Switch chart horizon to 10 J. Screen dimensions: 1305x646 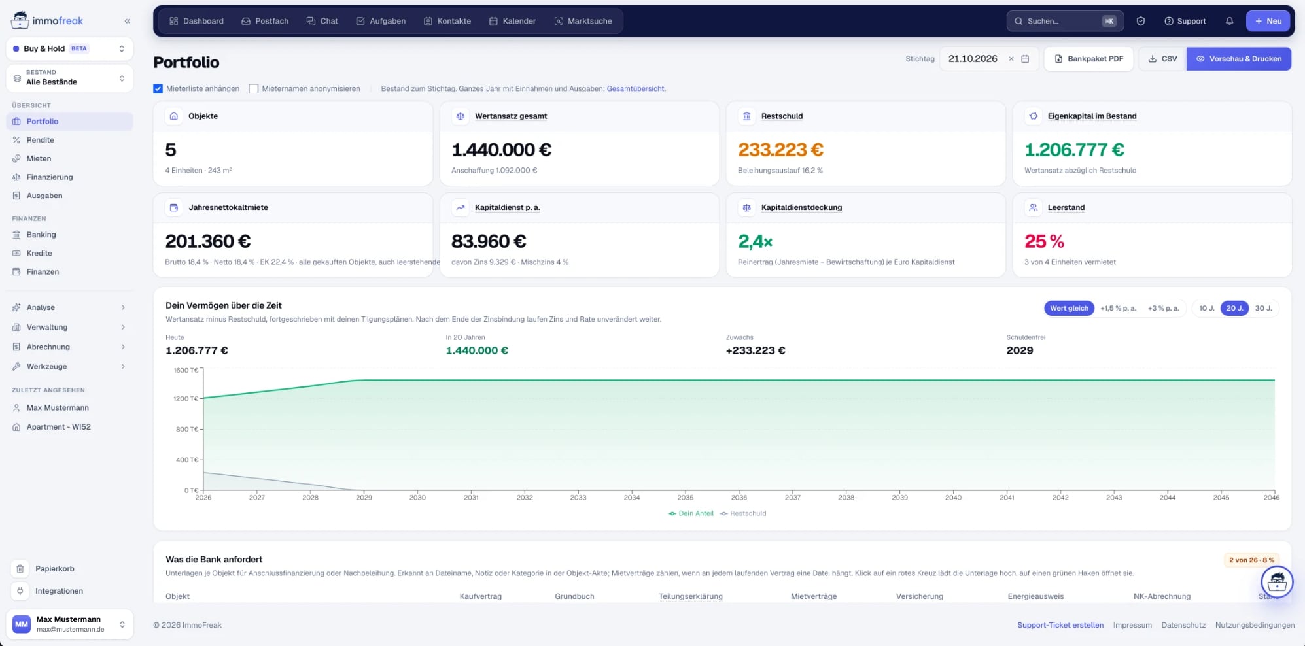[1206, 308]
